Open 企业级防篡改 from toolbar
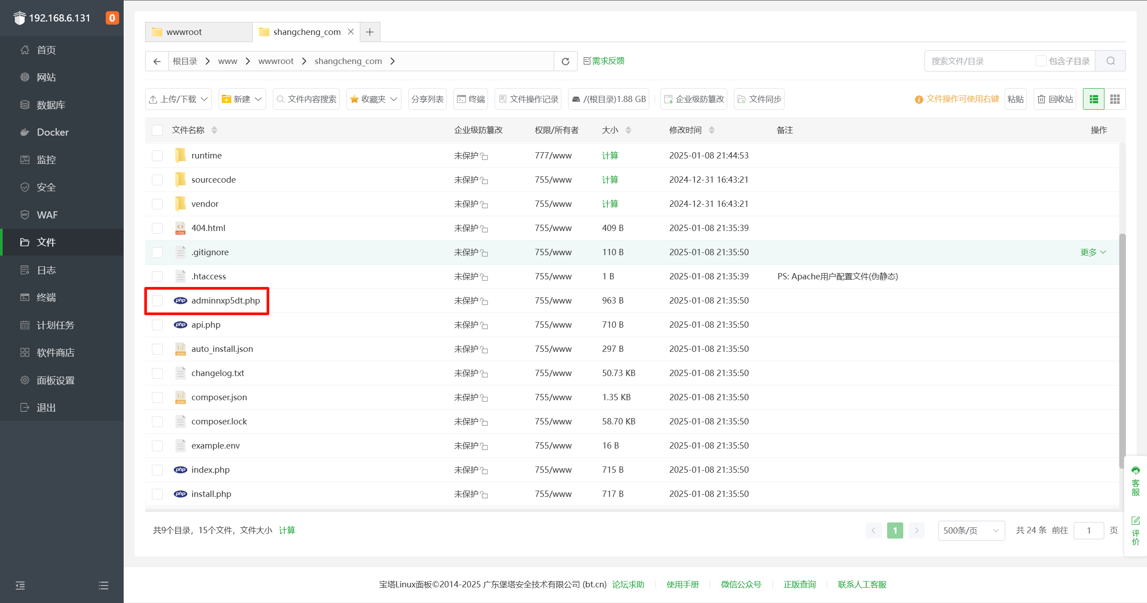The width and height of the screenshot is (1147, 603). click(x=694, y=99)
